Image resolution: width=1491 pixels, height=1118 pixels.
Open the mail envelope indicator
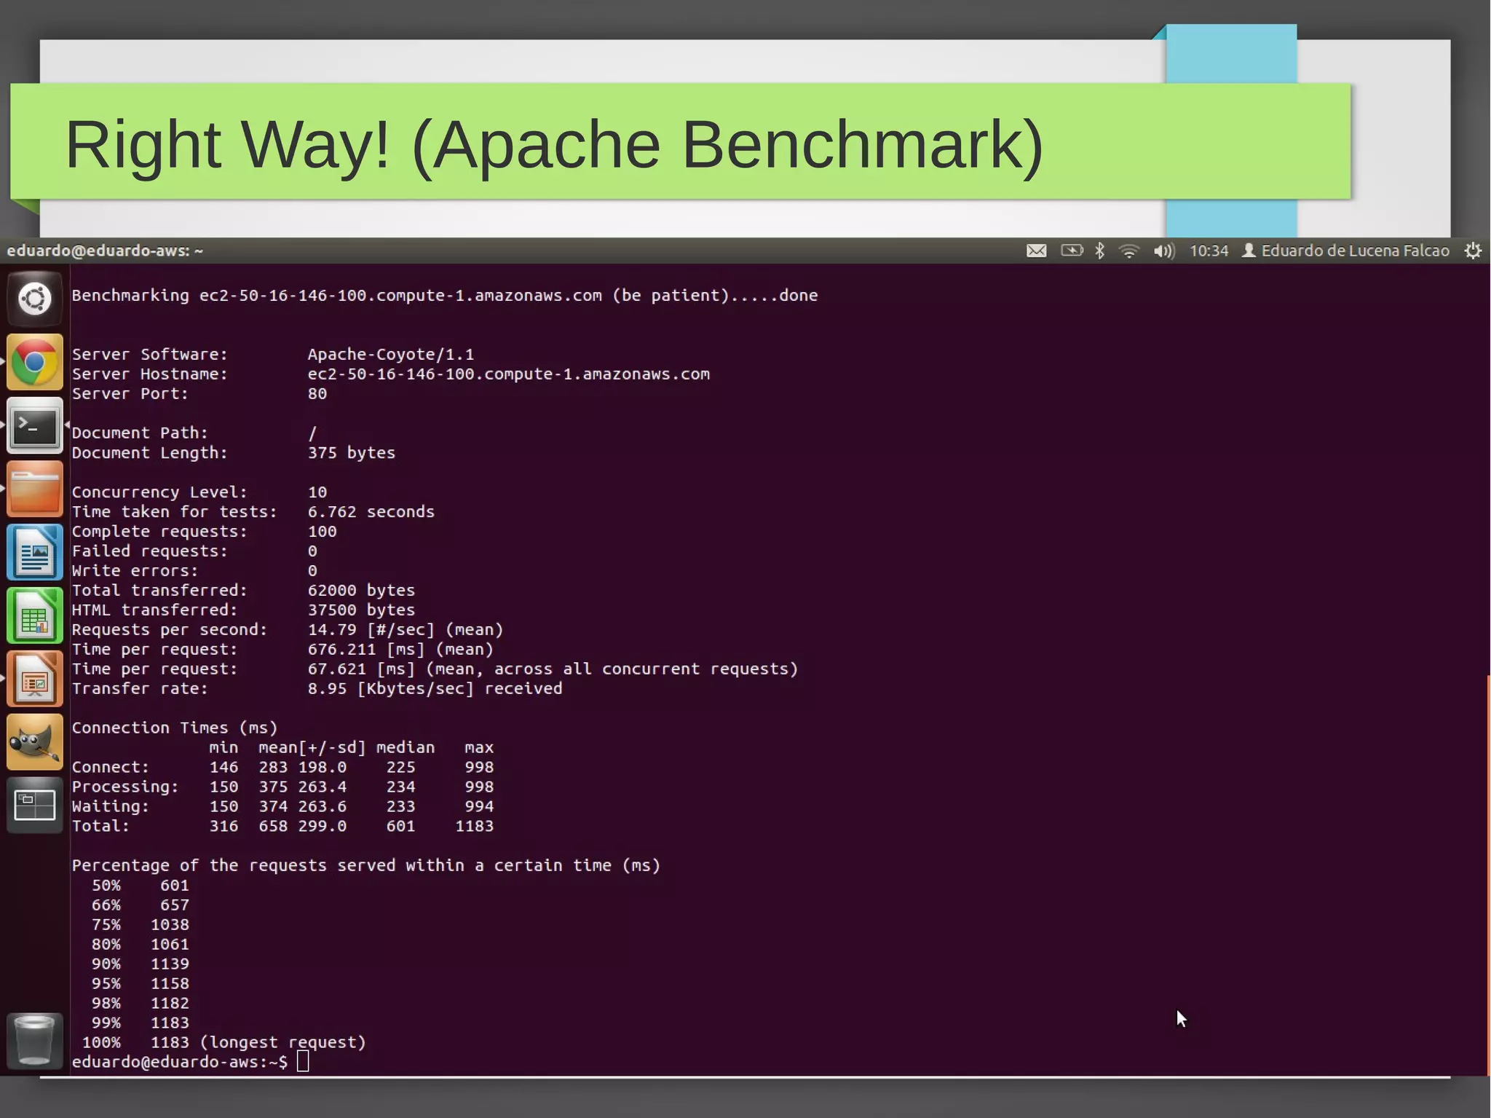(1036, 251)
